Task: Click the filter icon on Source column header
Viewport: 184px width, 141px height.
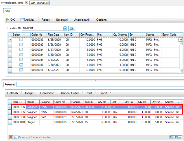Action: [181, 102]
